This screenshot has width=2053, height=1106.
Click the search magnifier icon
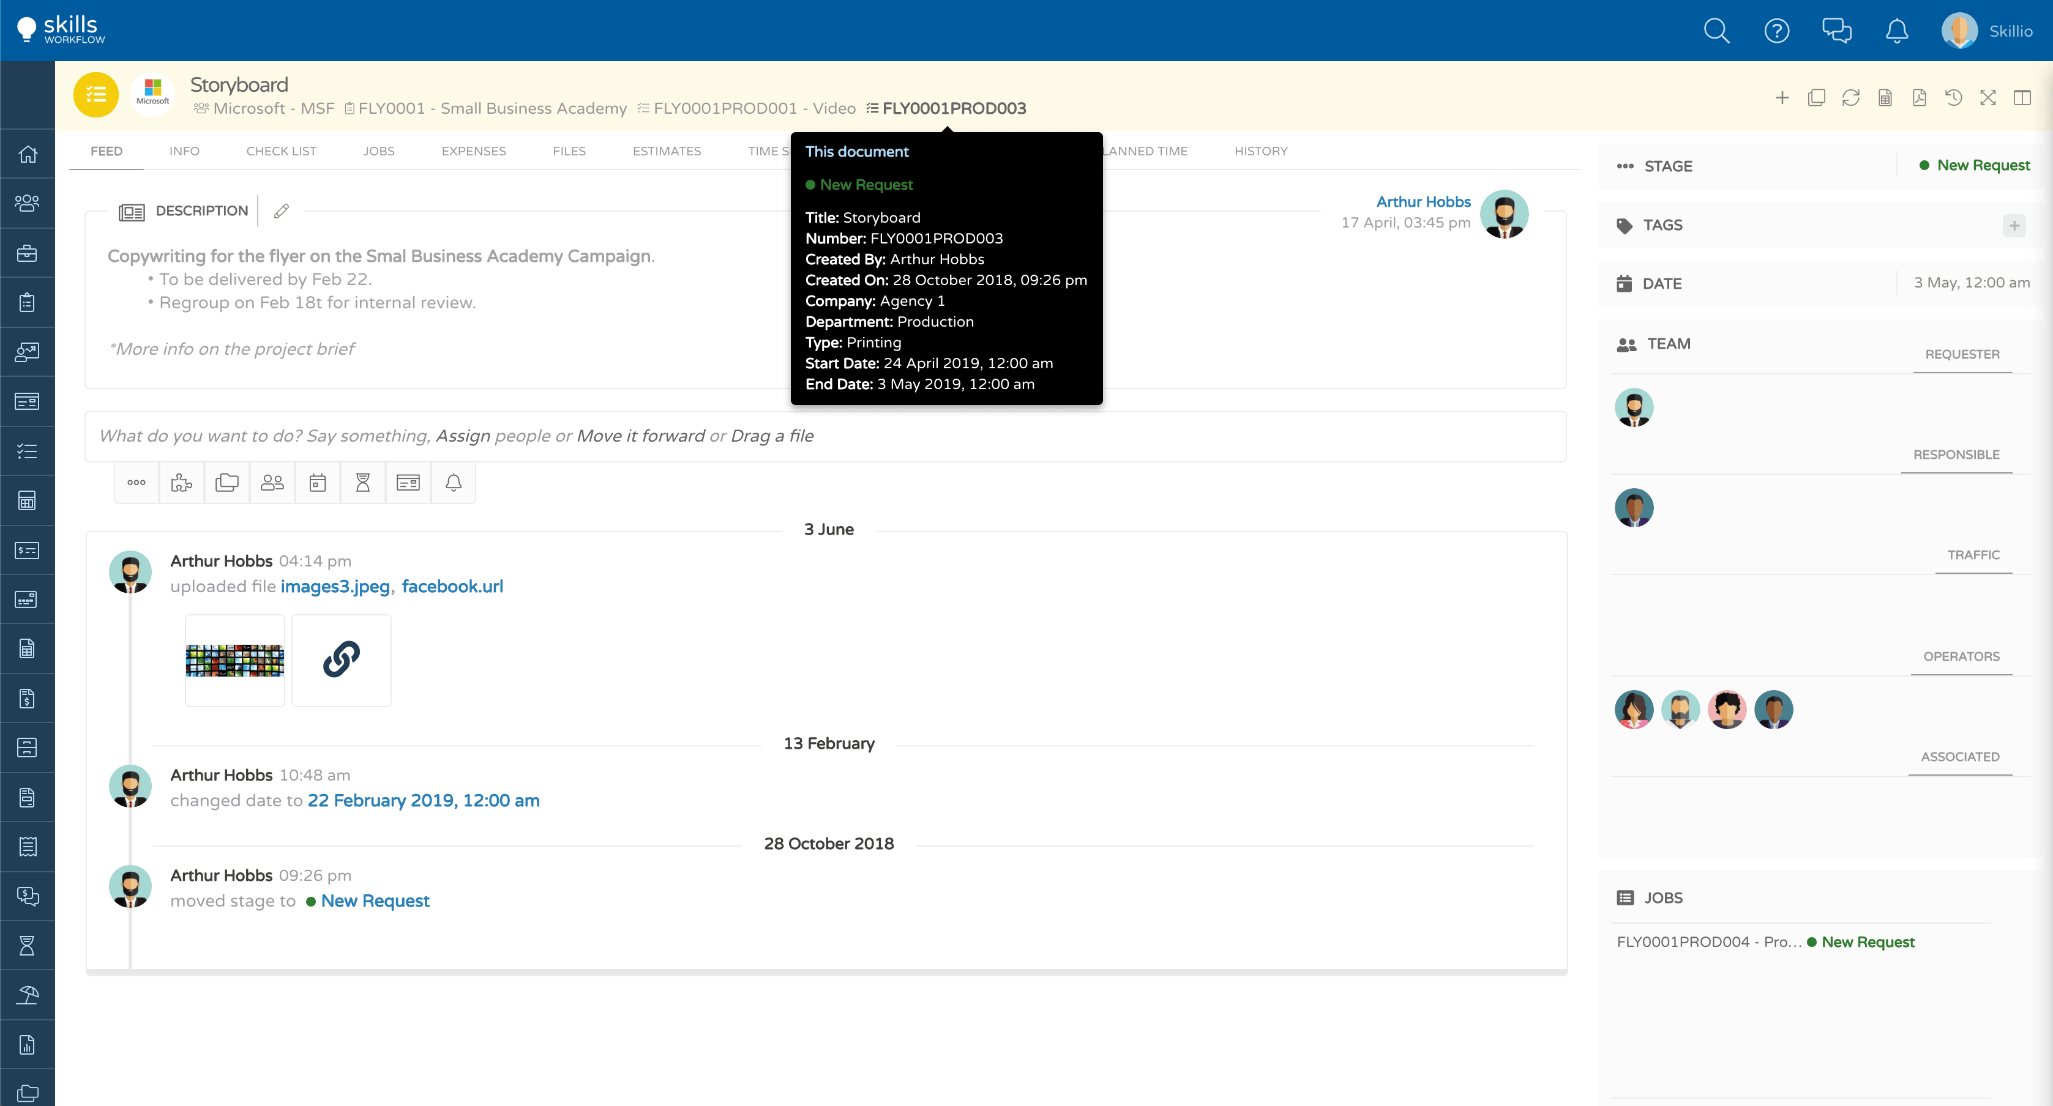[x=1716, y=31]
